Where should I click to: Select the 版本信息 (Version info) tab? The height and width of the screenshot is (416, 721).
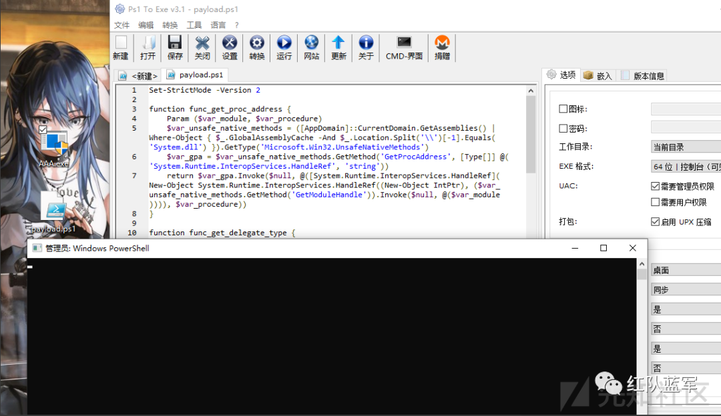pos(643,76)
